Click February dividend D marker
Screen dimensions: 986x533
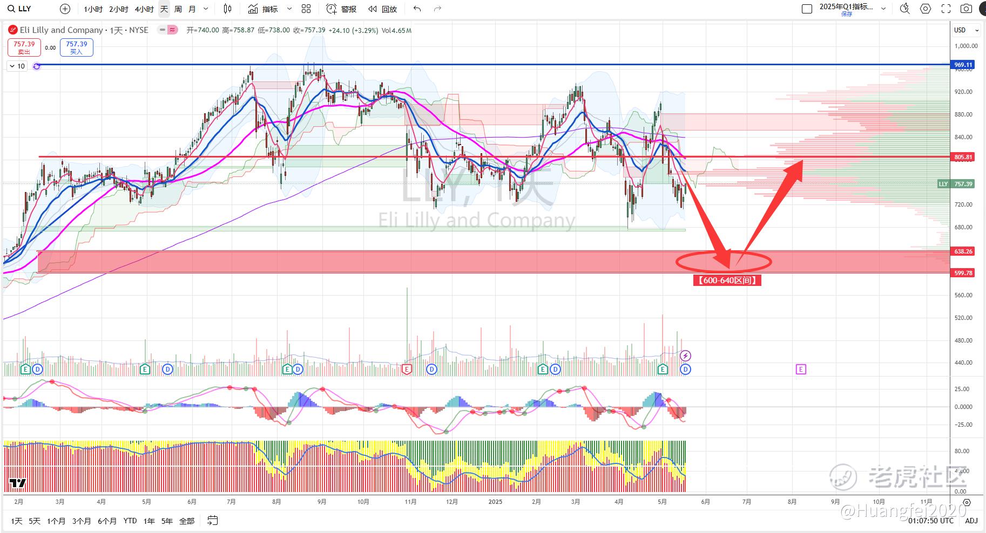click(37, 370)
